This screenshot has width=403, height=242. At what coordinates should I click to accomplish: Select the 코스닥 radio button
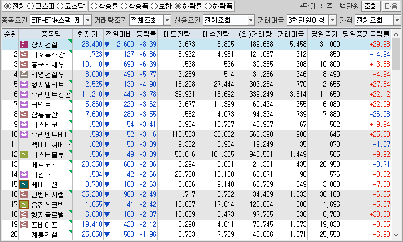[x=60, y=6]
